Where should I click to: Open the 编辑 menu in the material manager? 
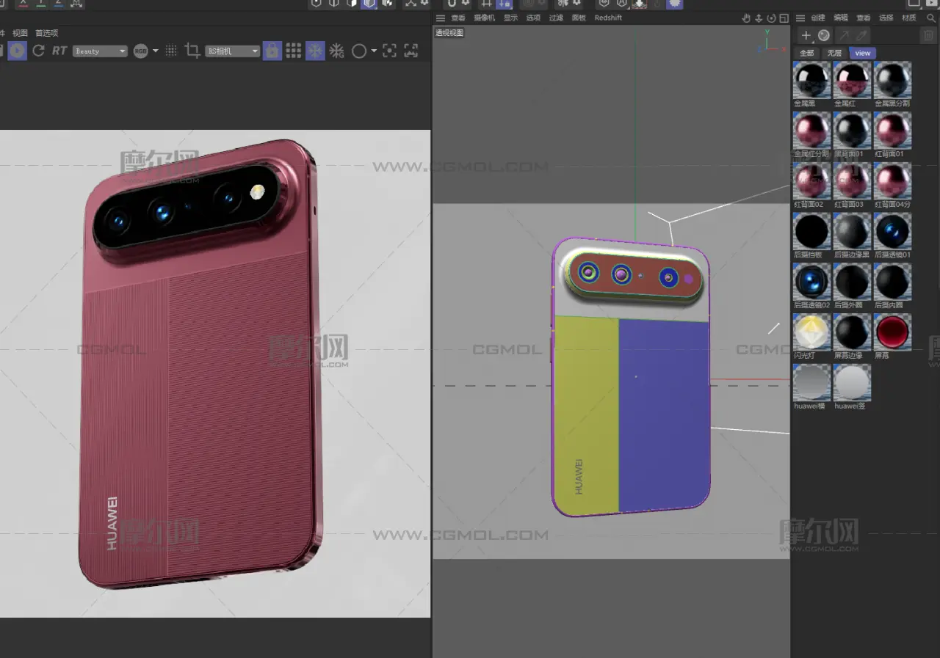tap(841, 18)
